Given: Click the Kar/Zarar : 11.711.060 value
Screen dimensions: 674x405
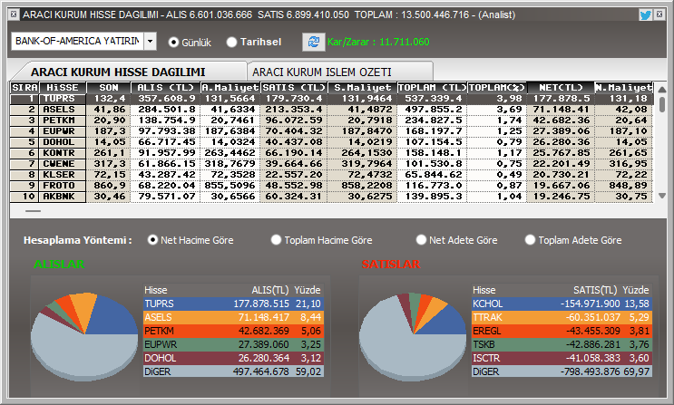Looking at the screenshot, I should coord(378,42).
